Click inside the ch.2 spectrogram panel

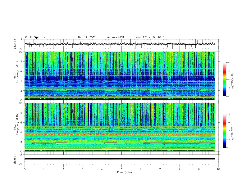pyautogui.click(x=121, y=127)
